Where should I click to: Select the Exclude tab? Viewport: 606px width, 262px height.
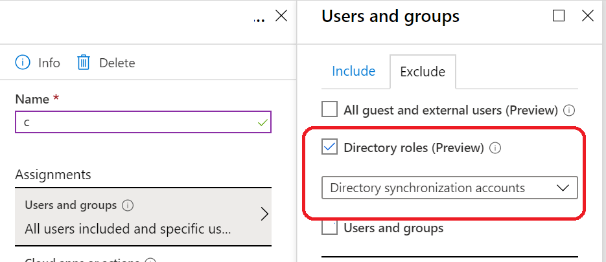(423, 72)
